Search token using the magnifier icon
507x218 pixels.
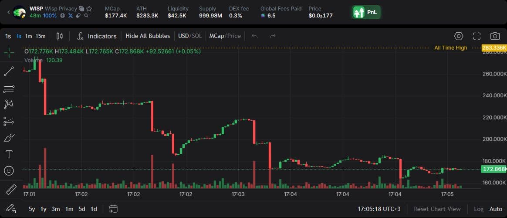[x=86, y=16]
